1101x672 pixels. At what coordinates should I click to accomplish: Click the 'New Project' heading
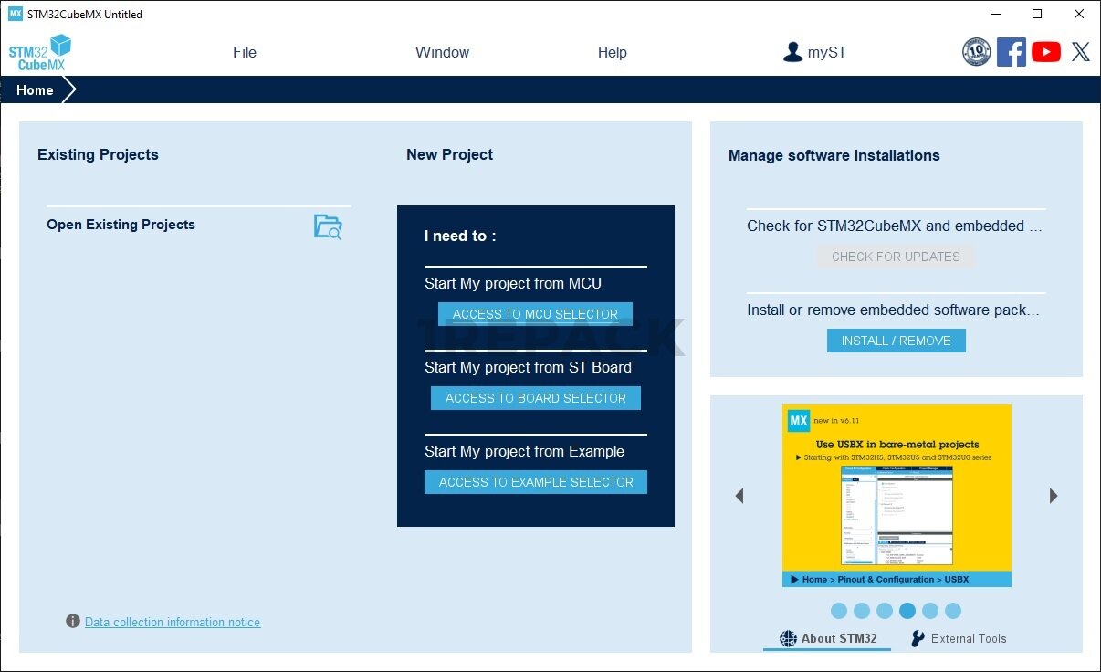coord(449,154)
